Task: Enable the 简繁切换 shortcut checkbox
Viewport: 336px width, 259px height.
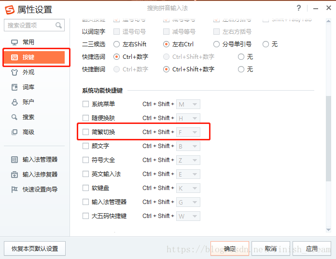Action: click(x=86, y=132)
